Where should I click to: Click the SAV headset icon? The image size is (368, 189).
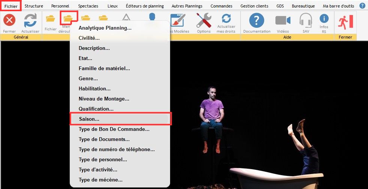coord(306,21)
